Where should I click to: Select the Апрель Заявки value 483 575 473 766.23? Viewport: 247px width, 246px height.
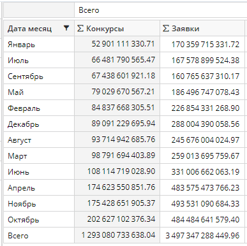point(206,187)
